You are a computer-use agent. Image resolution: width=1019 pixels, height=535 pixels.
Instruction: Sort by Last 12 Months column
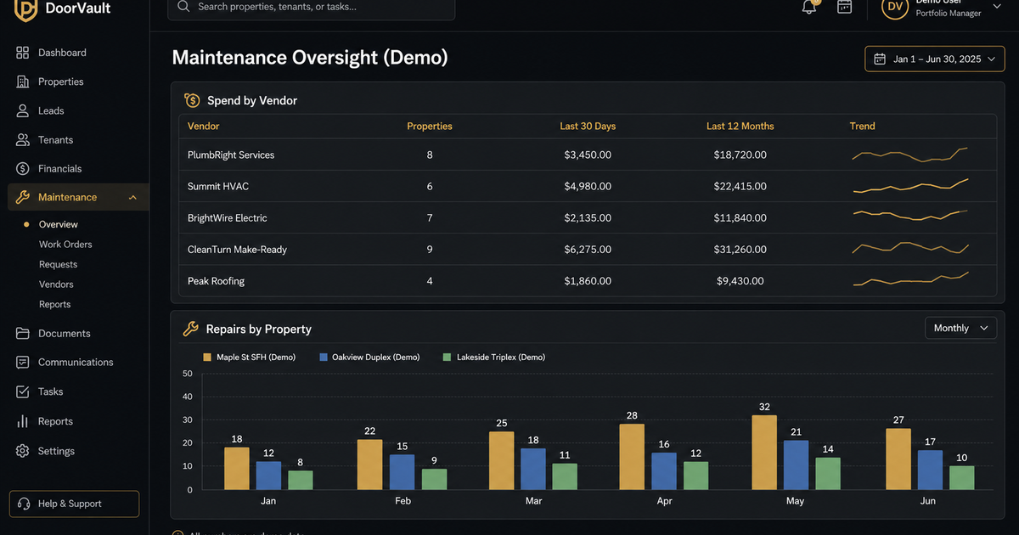[740, 126]
